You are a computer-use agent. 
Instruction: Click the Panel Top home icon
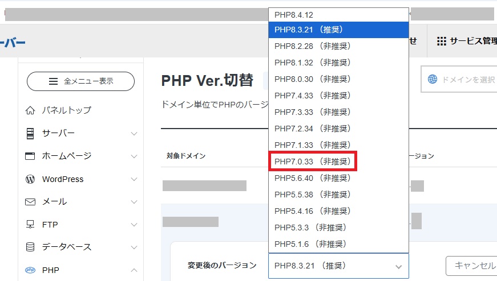(x=30, y=110)
